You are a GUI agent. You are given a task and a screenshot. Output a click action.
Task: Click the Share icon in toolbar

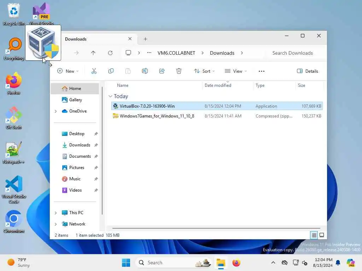pos(162,71)
